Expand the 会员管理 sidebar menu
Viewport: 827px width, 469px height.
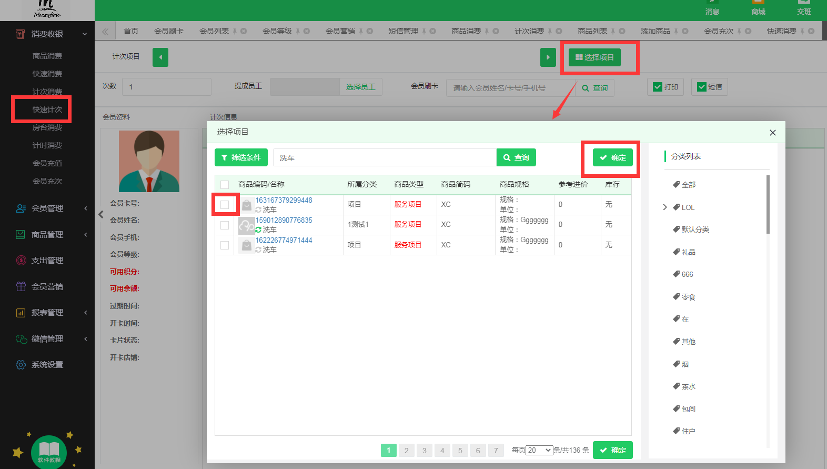point(47,208)
